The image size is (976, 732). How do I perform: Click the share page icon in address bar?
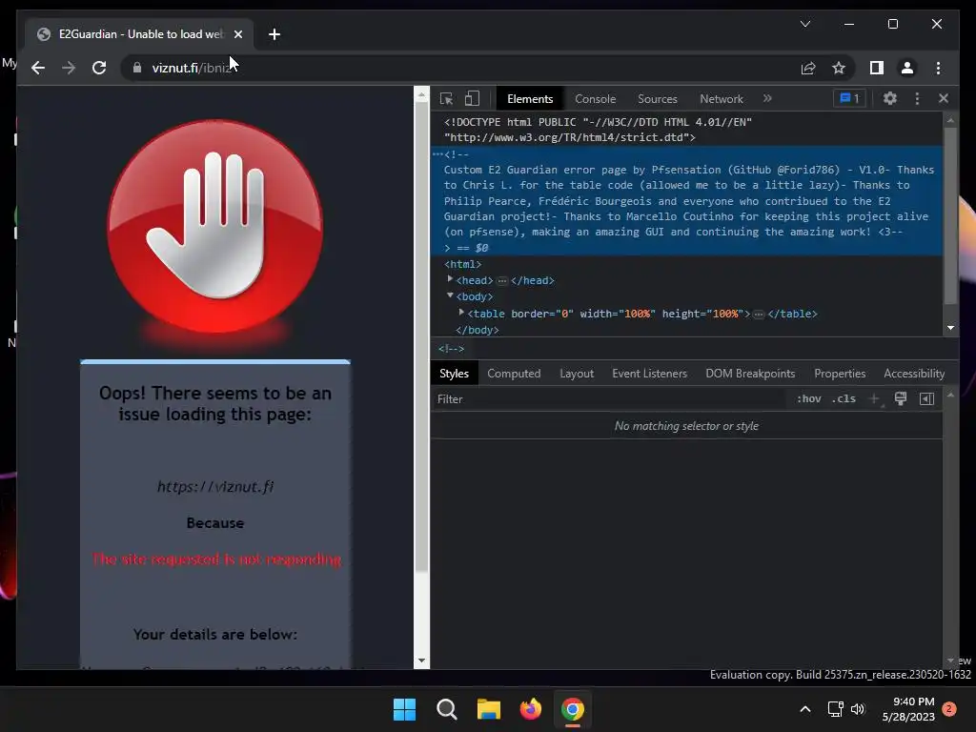808,68
